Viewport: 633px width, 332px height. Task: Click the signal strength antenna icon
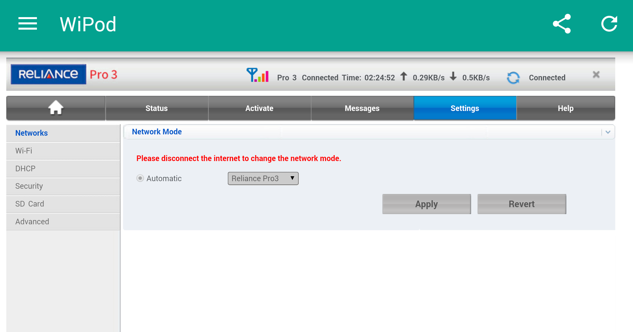pos(258,75)
